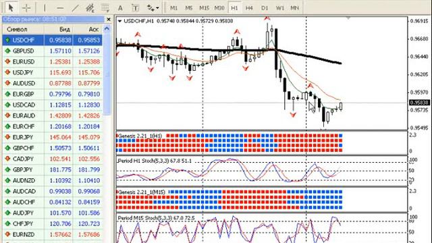Click the EURUSD down-arrow icon
Viewport: 432px width, 243px height.
click(x=7, y=61)
